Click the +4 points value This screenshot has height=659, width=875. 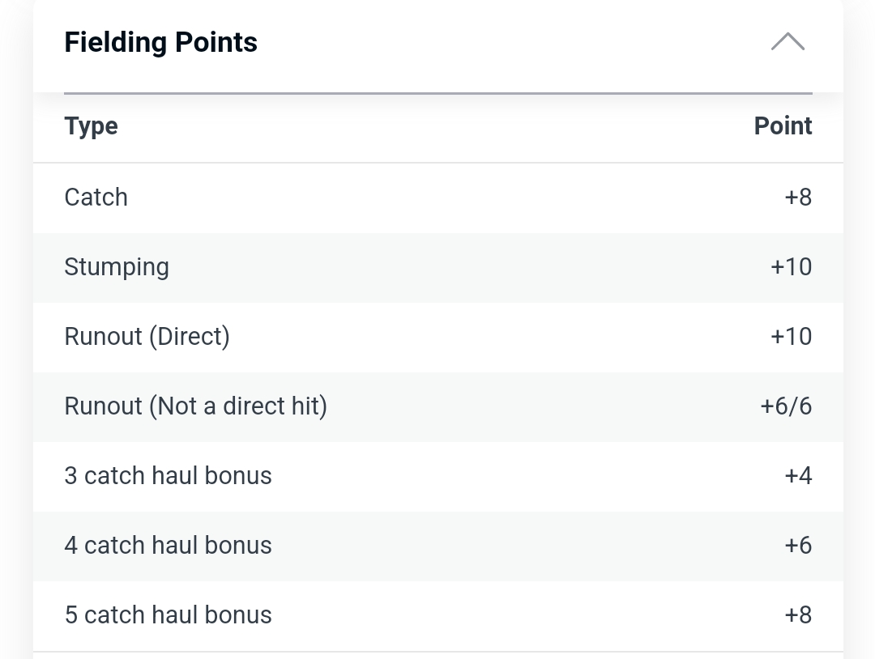pyautogui.click(x=798, y=476)
